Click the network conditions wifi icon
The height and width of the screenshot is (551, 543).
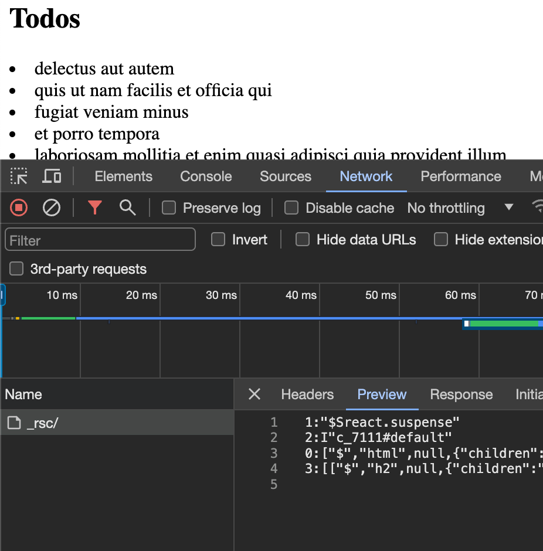pos(539,208)
